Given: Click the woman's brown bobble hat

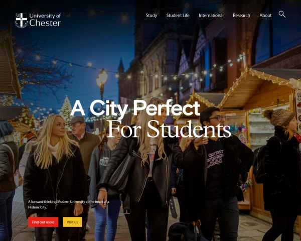Looking at the screenshot, I should [278, 117].
